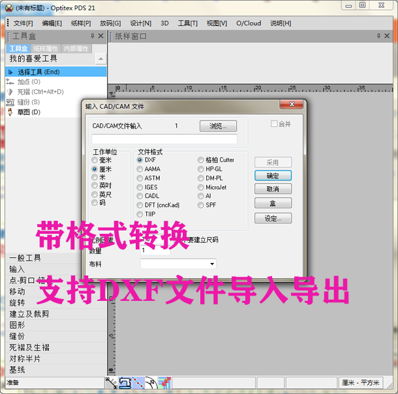
Task: Choose the SPF file format
Action: (x=207, y=205)
